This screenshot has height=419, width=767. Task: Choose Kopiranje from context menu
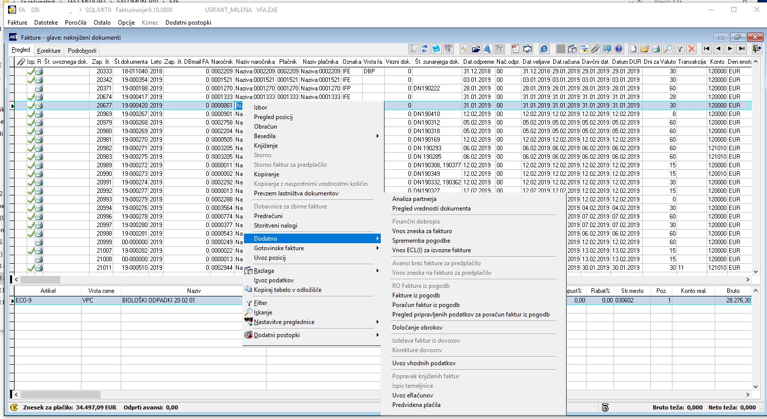click(267, 174)
